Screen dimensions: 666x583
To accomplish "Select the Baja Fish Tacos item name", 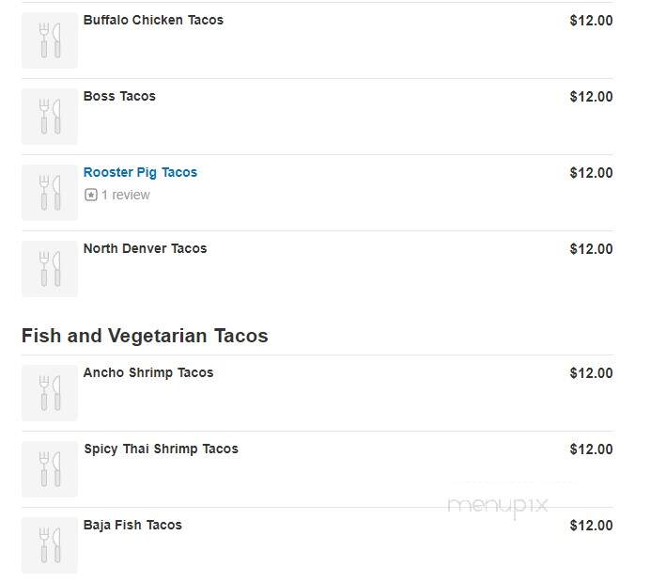I will (132, 525).
